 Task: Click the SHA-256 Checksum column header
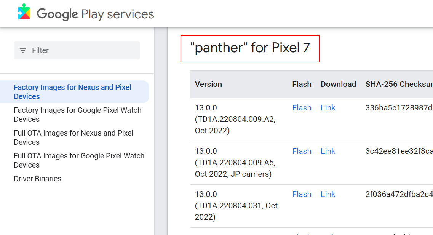[x=399, y=84]
